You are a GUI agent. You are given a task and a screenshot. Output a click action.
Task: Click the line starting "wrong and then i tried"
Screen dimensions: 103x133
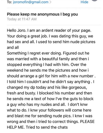(x=51, y=122)
